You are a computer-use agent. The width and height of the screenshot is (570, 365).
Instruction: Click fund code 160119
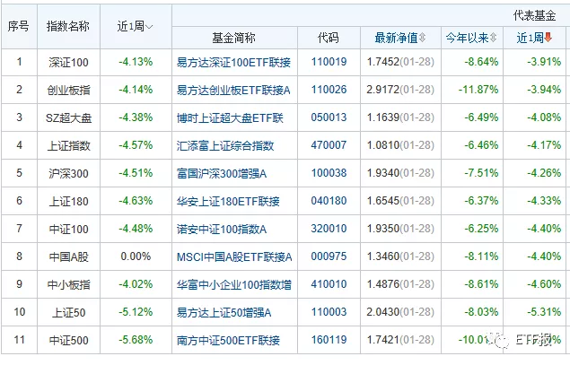[329, 340]
